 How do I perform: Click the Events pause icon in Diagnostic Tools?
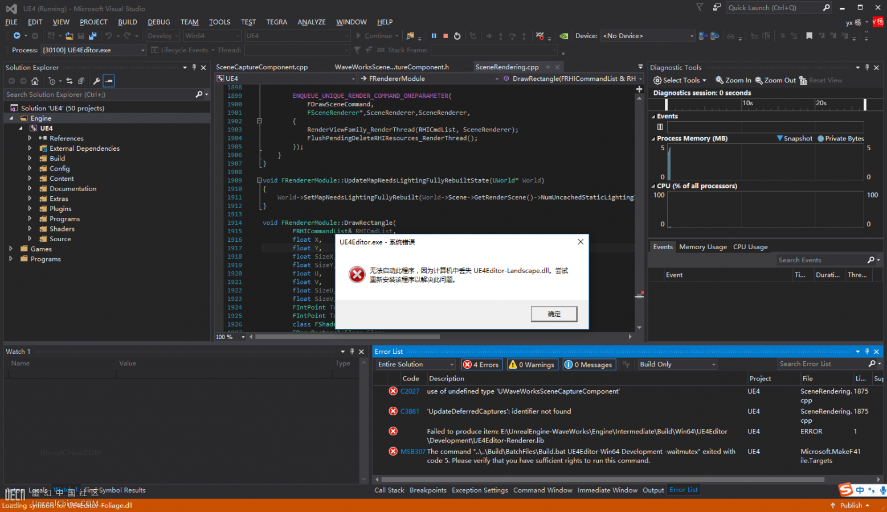(x=660, y=127)
